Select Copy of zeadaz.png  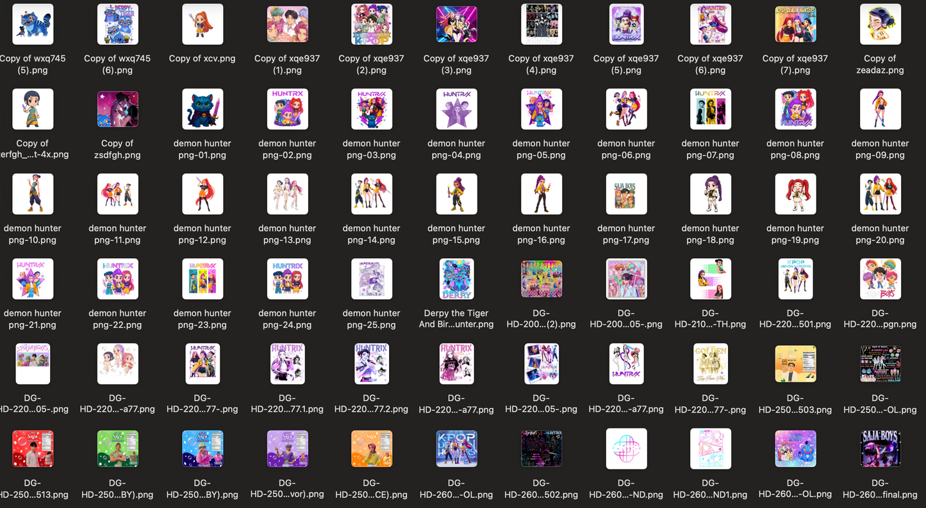tap(880, 24)
